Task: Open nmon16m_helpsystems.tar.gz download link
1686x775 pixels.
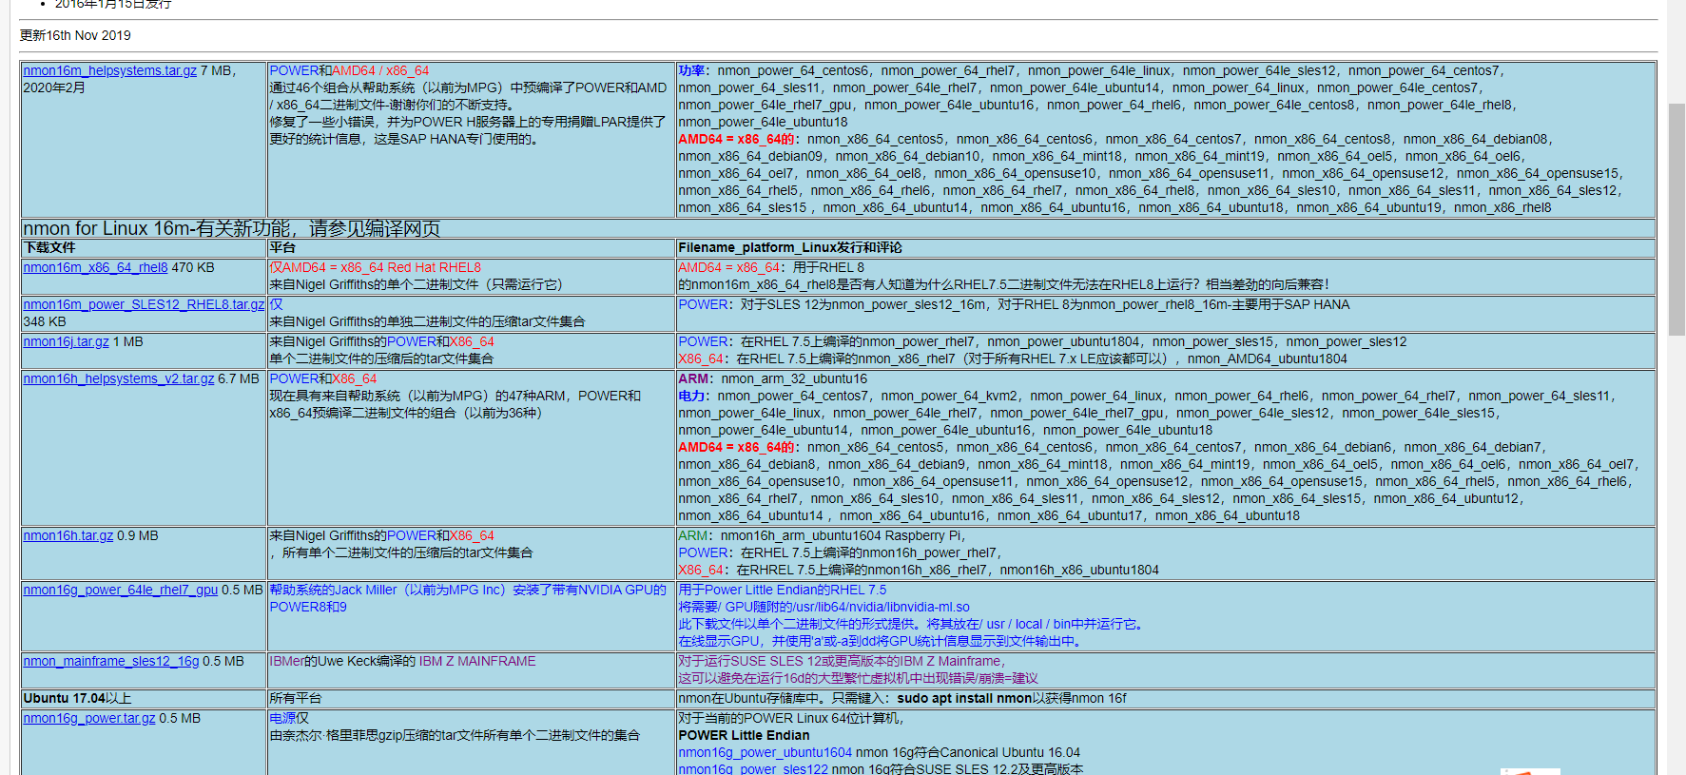Action: point(109,70)
